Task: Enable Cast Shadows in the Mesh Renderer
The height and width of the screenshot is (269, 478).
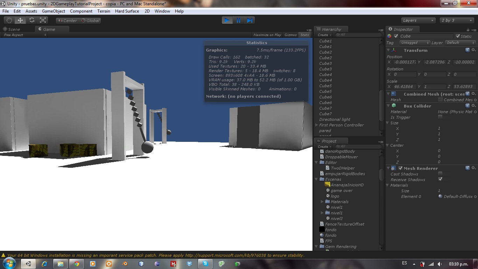Action: 440,173
